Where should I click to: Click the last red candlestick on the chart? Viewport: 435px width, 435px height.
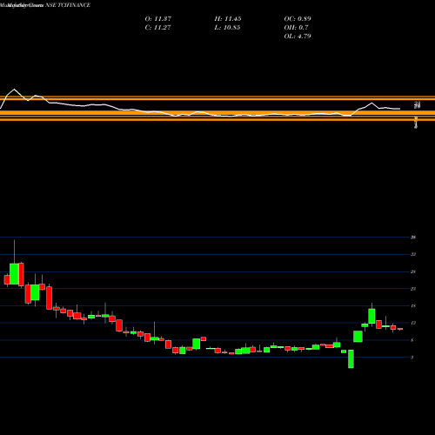(400, 329)
